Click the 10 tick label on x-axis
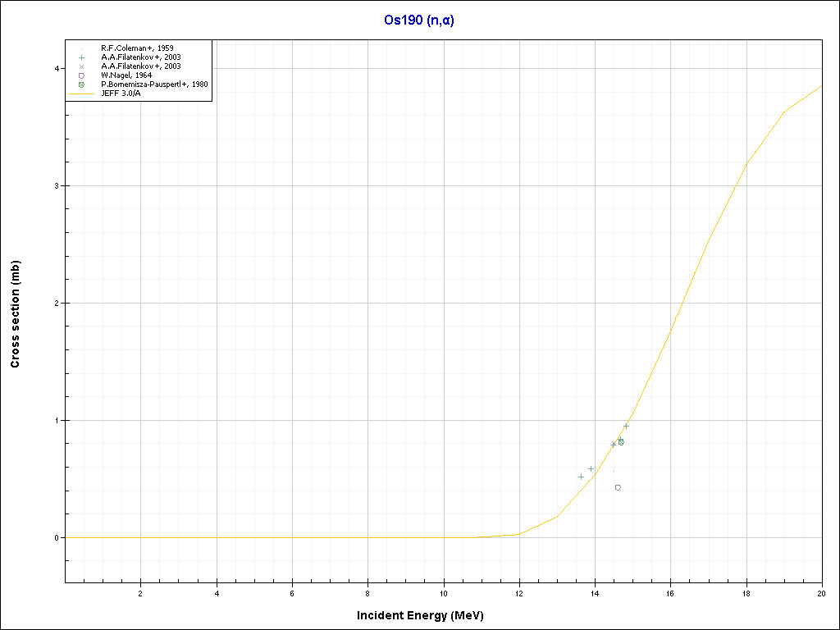840x630 pixels. (x=443, y=593)
